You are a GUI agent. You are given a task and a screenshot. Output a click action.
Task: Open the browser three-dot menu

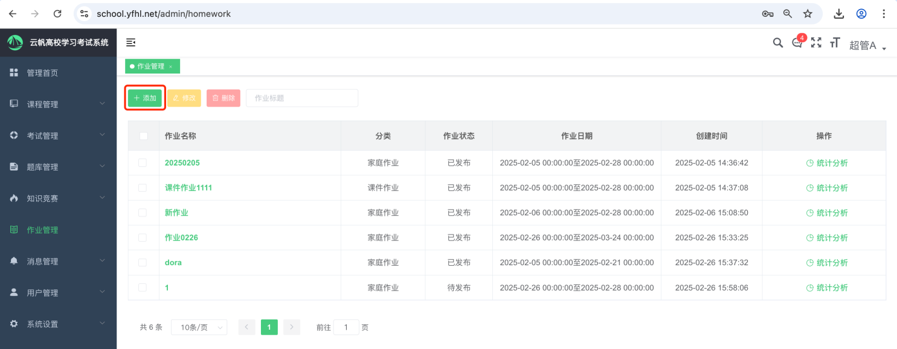click(884, 13)
